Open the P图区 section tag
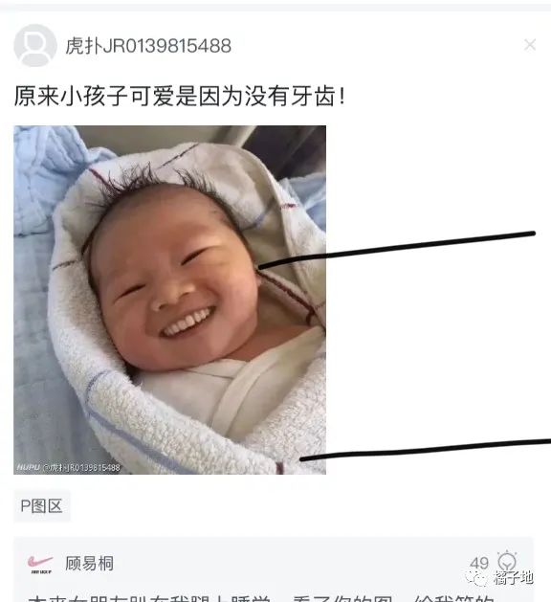This screenshot has height=602, width=551. point(42,506)
